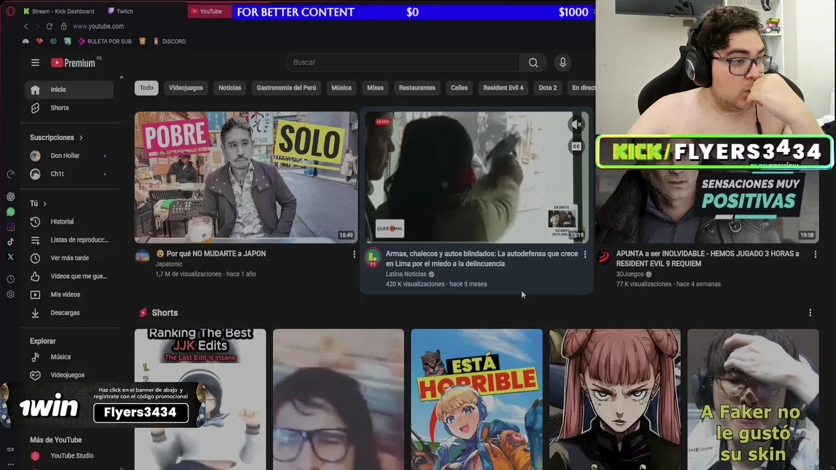Go back with the browser back arrow
Viewport: 836px width, 470px height.
[26, 26]
